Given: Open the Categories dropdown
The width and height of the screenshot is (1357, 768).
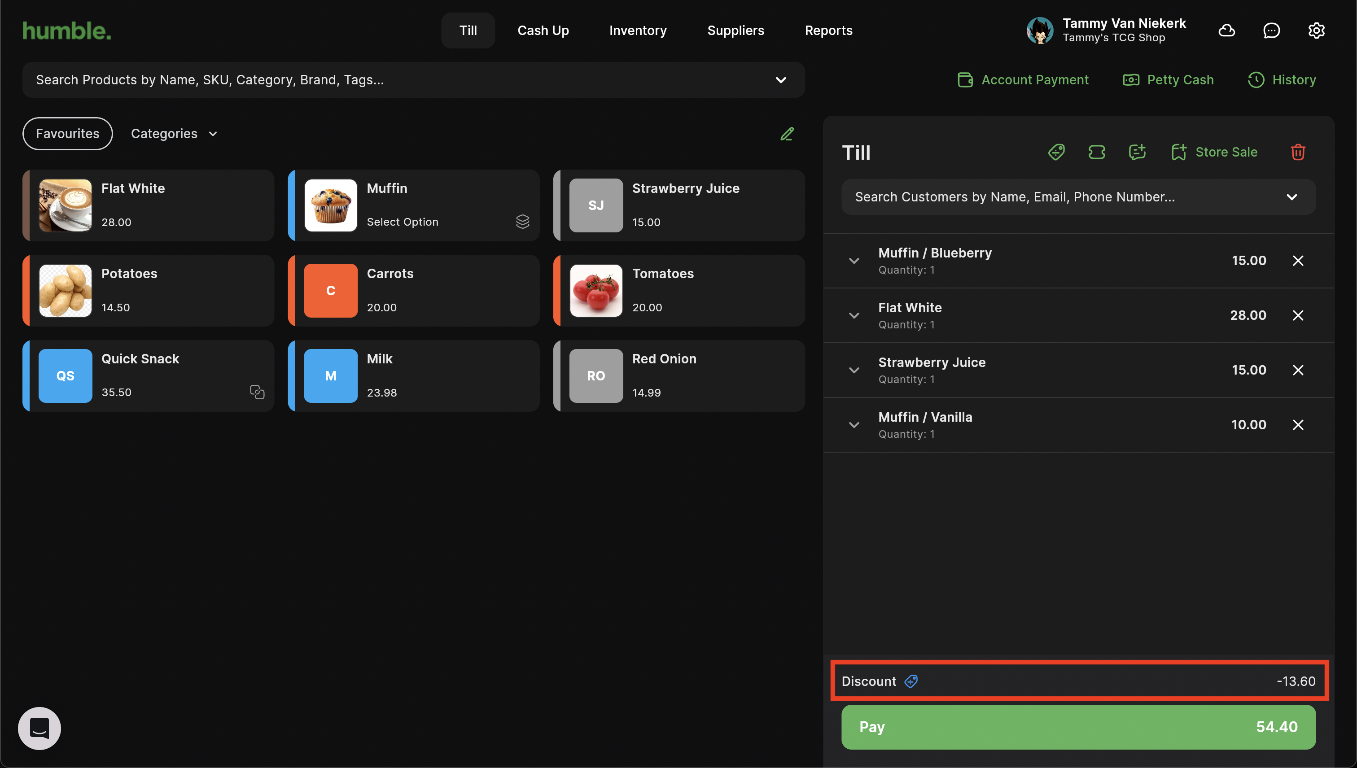Looking at the screenshot, I should click(174, 134).
